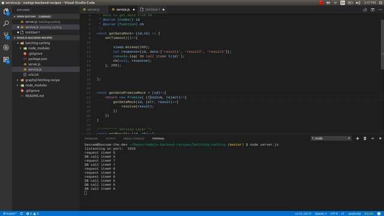Click the Ln 22, Col 27 cursor position
This screenshot has height=216, width=384.
(x=303, y=214)
